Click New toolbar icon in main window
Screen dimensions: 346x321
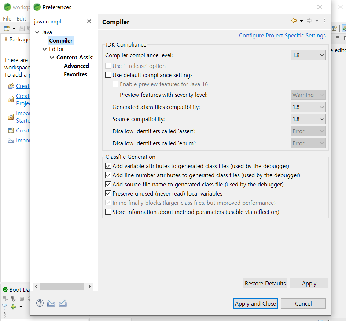7,28
